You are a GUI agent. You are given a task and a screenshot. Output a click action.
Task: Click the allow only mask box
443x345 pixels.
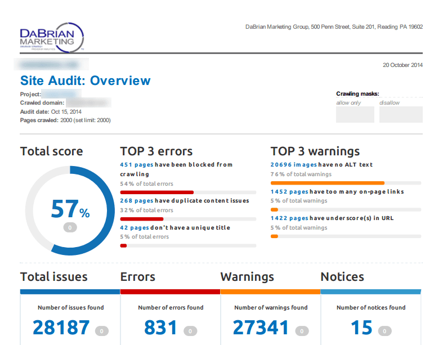coord(355,114)
